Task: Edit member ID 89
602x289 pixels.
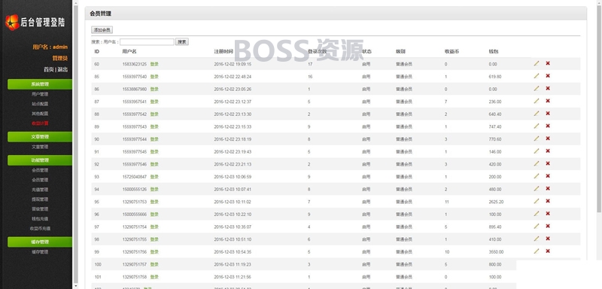Action: (x=537, y=126)
